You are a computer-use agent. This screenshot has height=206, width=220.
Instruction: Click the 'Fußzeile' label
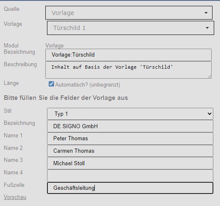pyautogui.click(x=14, y=185)
